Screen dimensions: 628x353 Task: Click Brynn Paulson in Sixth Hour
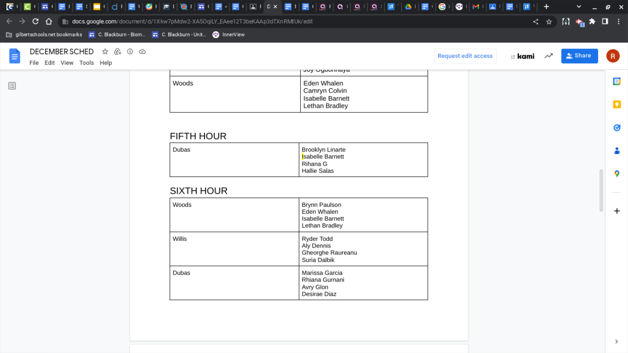coord(321,205)
